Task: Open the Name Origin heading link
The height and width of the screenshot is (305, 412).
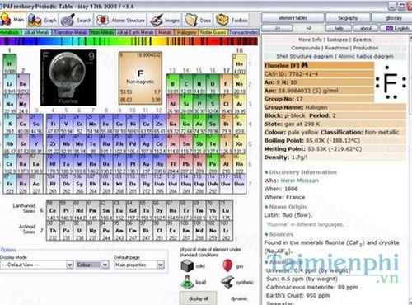Action: pos(288,207)
